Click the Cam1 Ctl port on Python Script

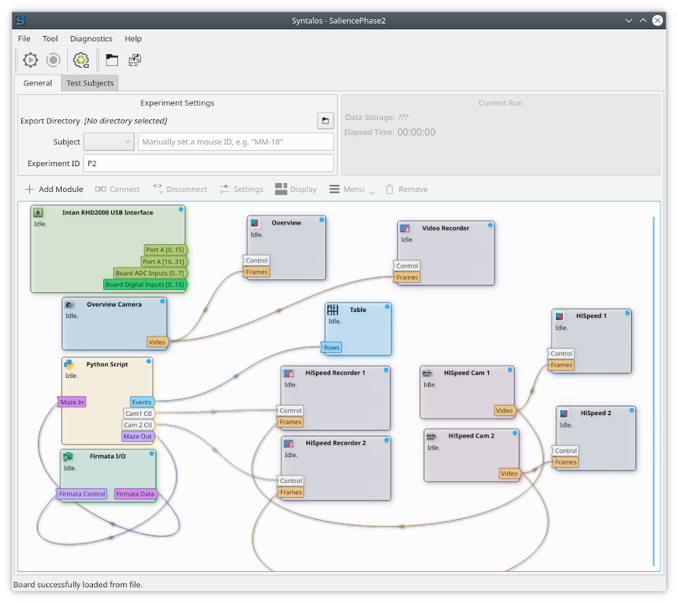click(139, 414)
